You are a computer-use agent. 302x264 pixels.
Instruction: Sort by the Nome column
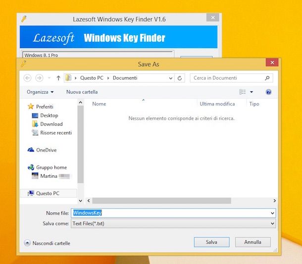tap(99, 104)
